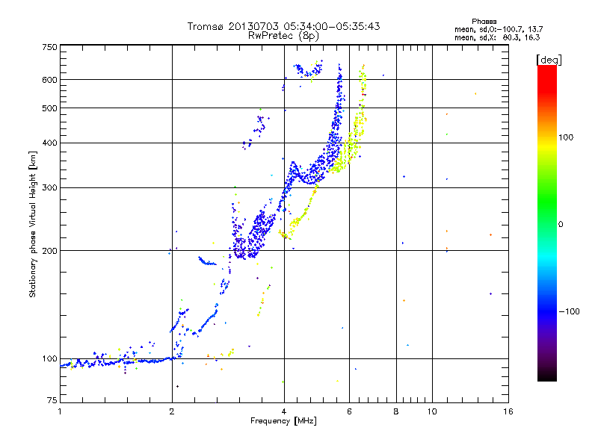The height and width of the screenshot is (448, 598).
Task: Click the x-axis tick label '2'
Action: 172,411
